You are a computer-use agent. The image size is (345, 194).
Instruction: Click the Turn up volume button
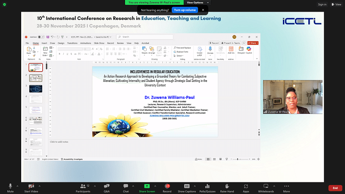185,9
